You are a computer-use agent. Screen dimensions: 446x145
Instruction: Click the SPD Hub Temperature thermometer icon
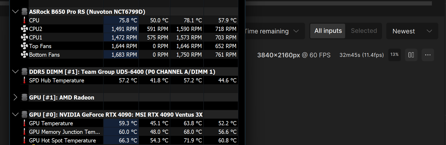(x=24, y=80)
